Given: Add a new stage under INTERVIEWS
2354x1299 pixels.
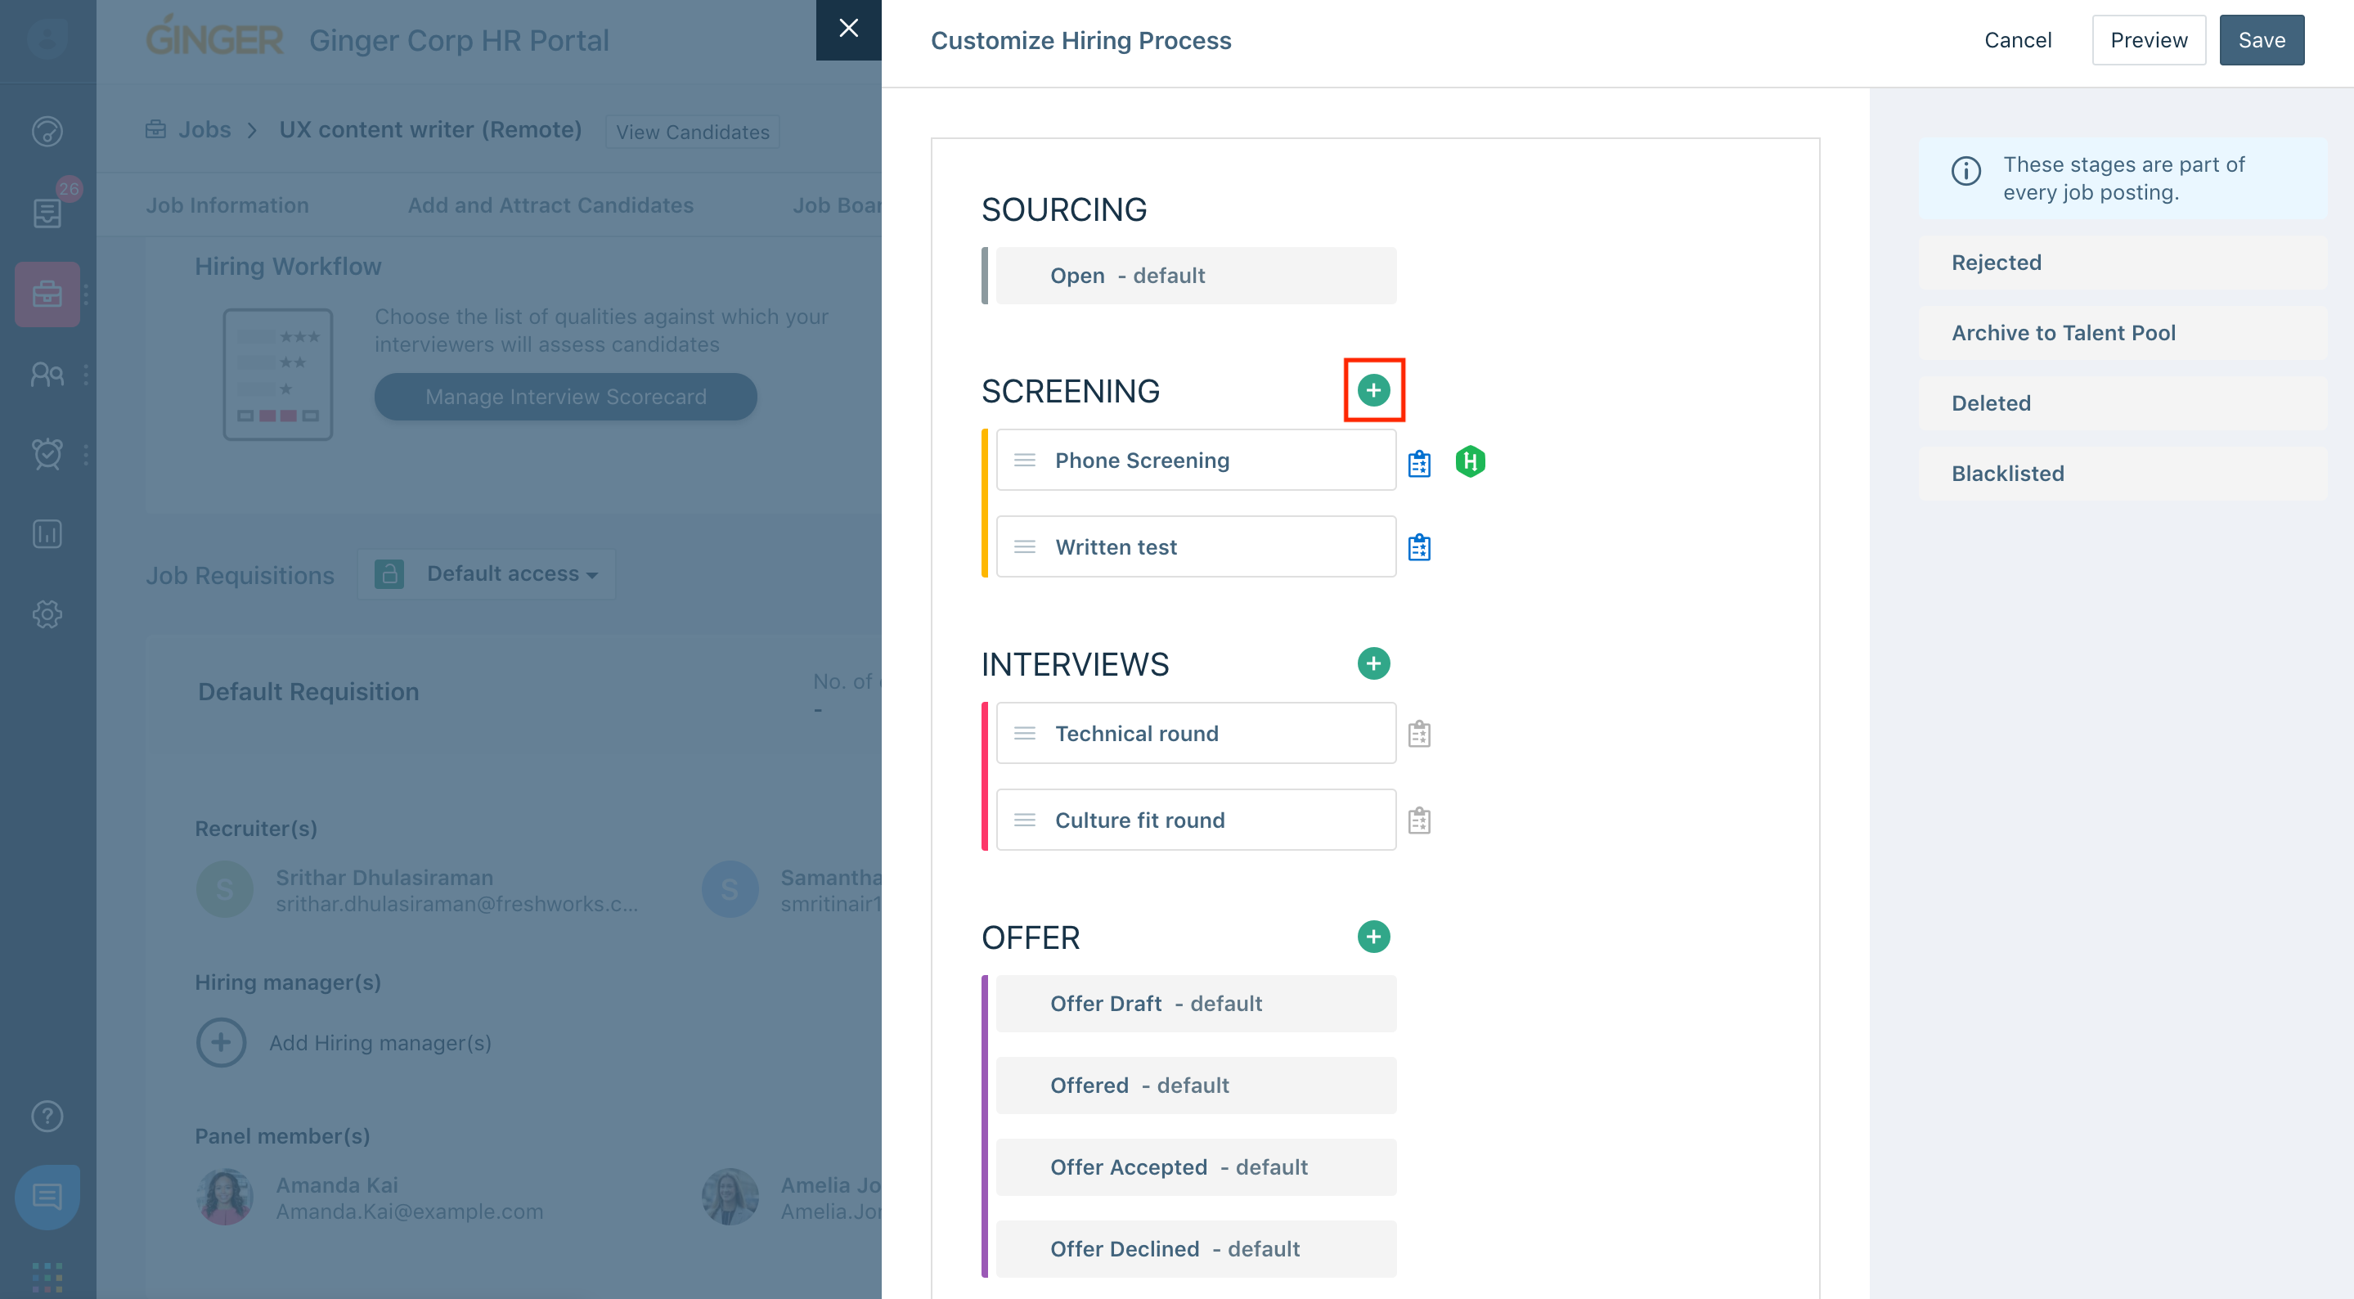Looking at the screenshot, I should click(x=1373, y=663).
